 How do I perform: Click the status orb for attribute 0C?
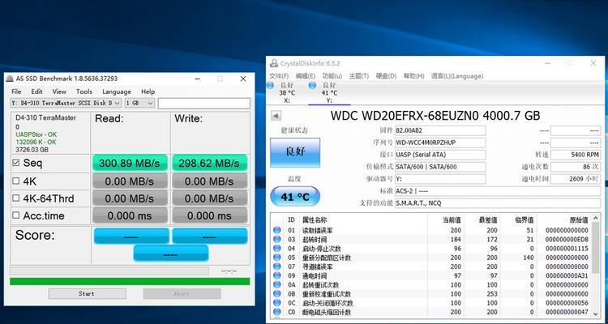[277, 303]
